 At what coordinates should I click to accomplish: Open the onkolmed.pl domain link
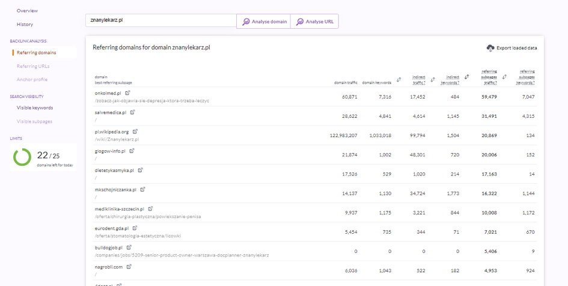click(108, 93)
